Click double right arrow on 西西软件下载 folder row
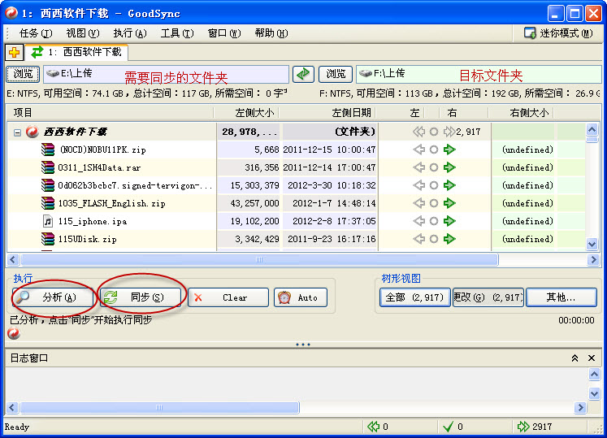This screenshot has height=438, width=607. [x=449, y=132]
